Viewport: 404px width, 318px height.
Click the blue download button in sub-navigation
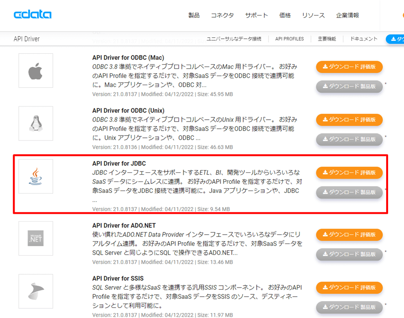pos(395,39)
